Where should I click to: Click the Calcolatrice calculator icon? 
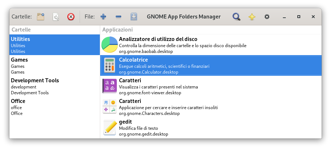110,65
